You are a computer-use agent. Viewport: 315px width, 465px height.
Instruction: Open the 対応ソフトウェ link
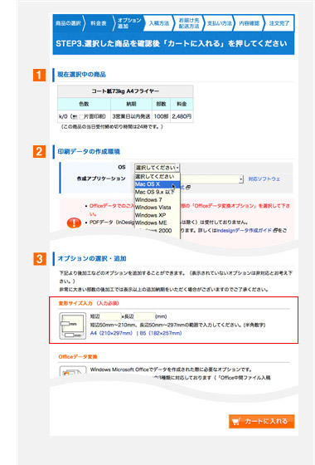coord(264,179)
